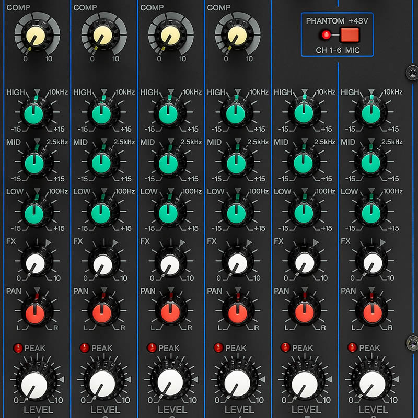The height and width of the screenshot is (418, 418).
Task: Click the PEAK LED on channel 3
Action: click(x=152, y=347)
